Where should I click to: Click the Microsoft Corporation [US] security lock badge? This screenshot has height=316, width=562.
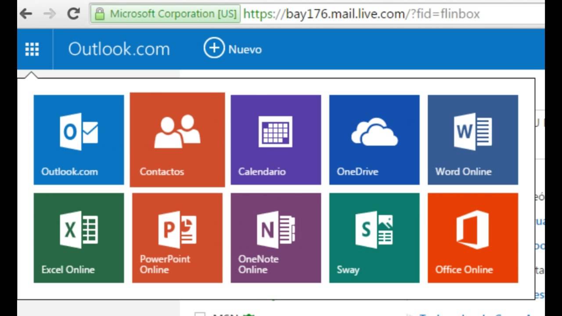pos(165,14)
